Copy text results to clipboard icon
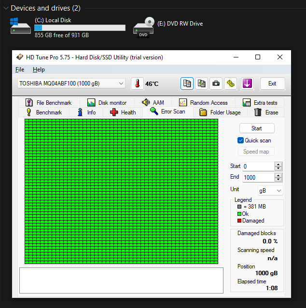This screenshot has width=306, height=308. pos(187,84)
